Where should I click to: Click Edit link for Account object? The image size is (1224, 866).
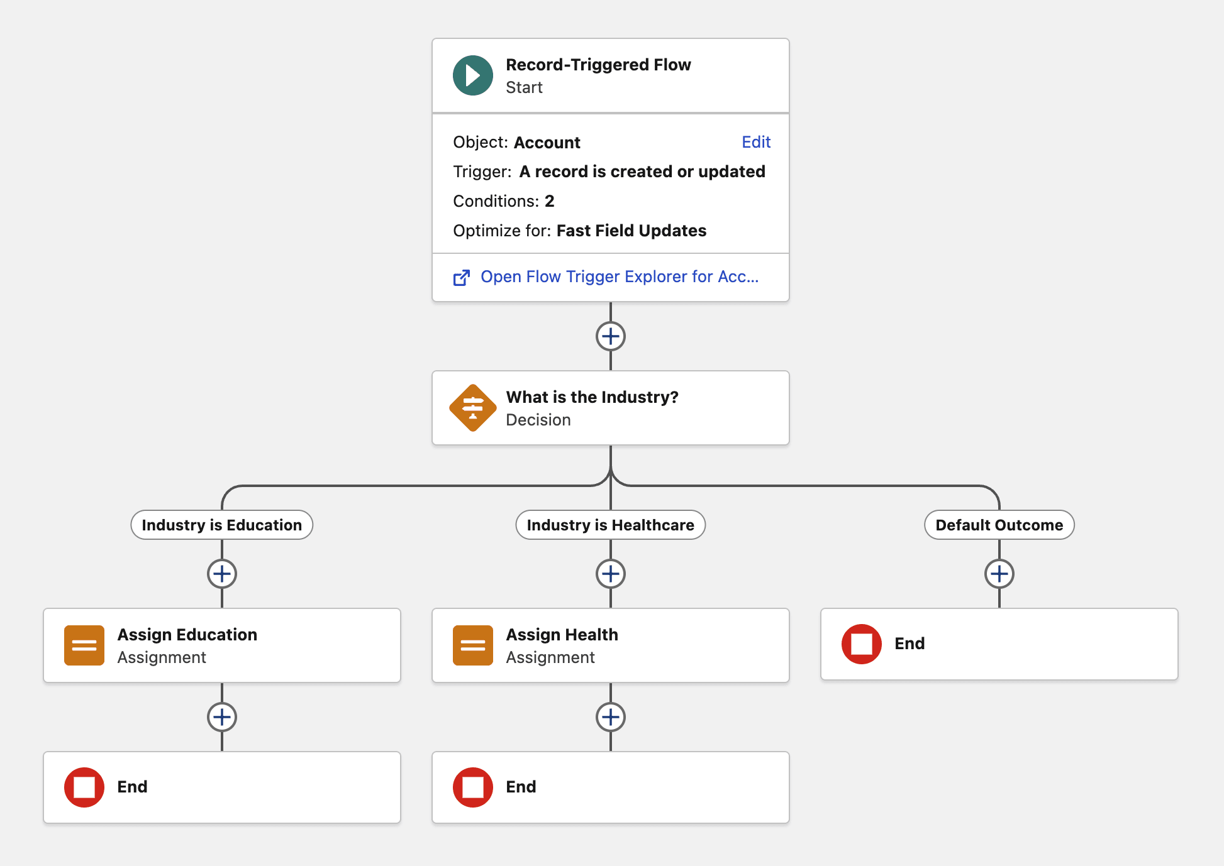(x=756, y=142)
